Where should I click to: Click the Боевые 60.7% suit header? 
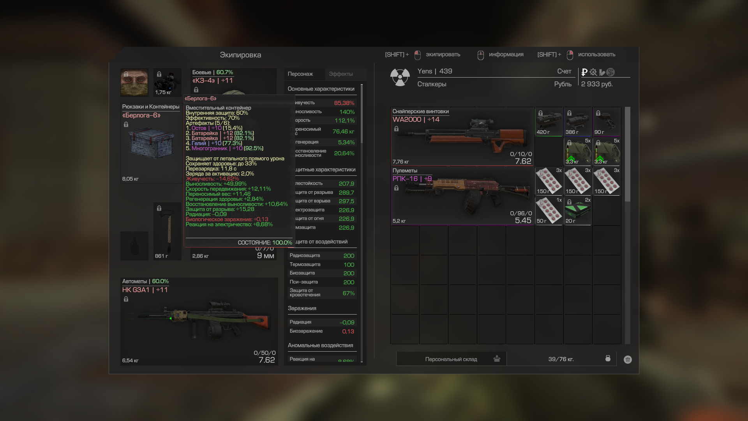tap(213, 73)
